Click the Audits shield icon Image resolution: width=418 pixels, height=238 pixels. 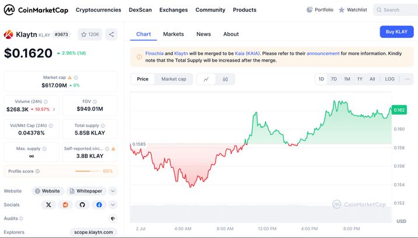point(113,219)
